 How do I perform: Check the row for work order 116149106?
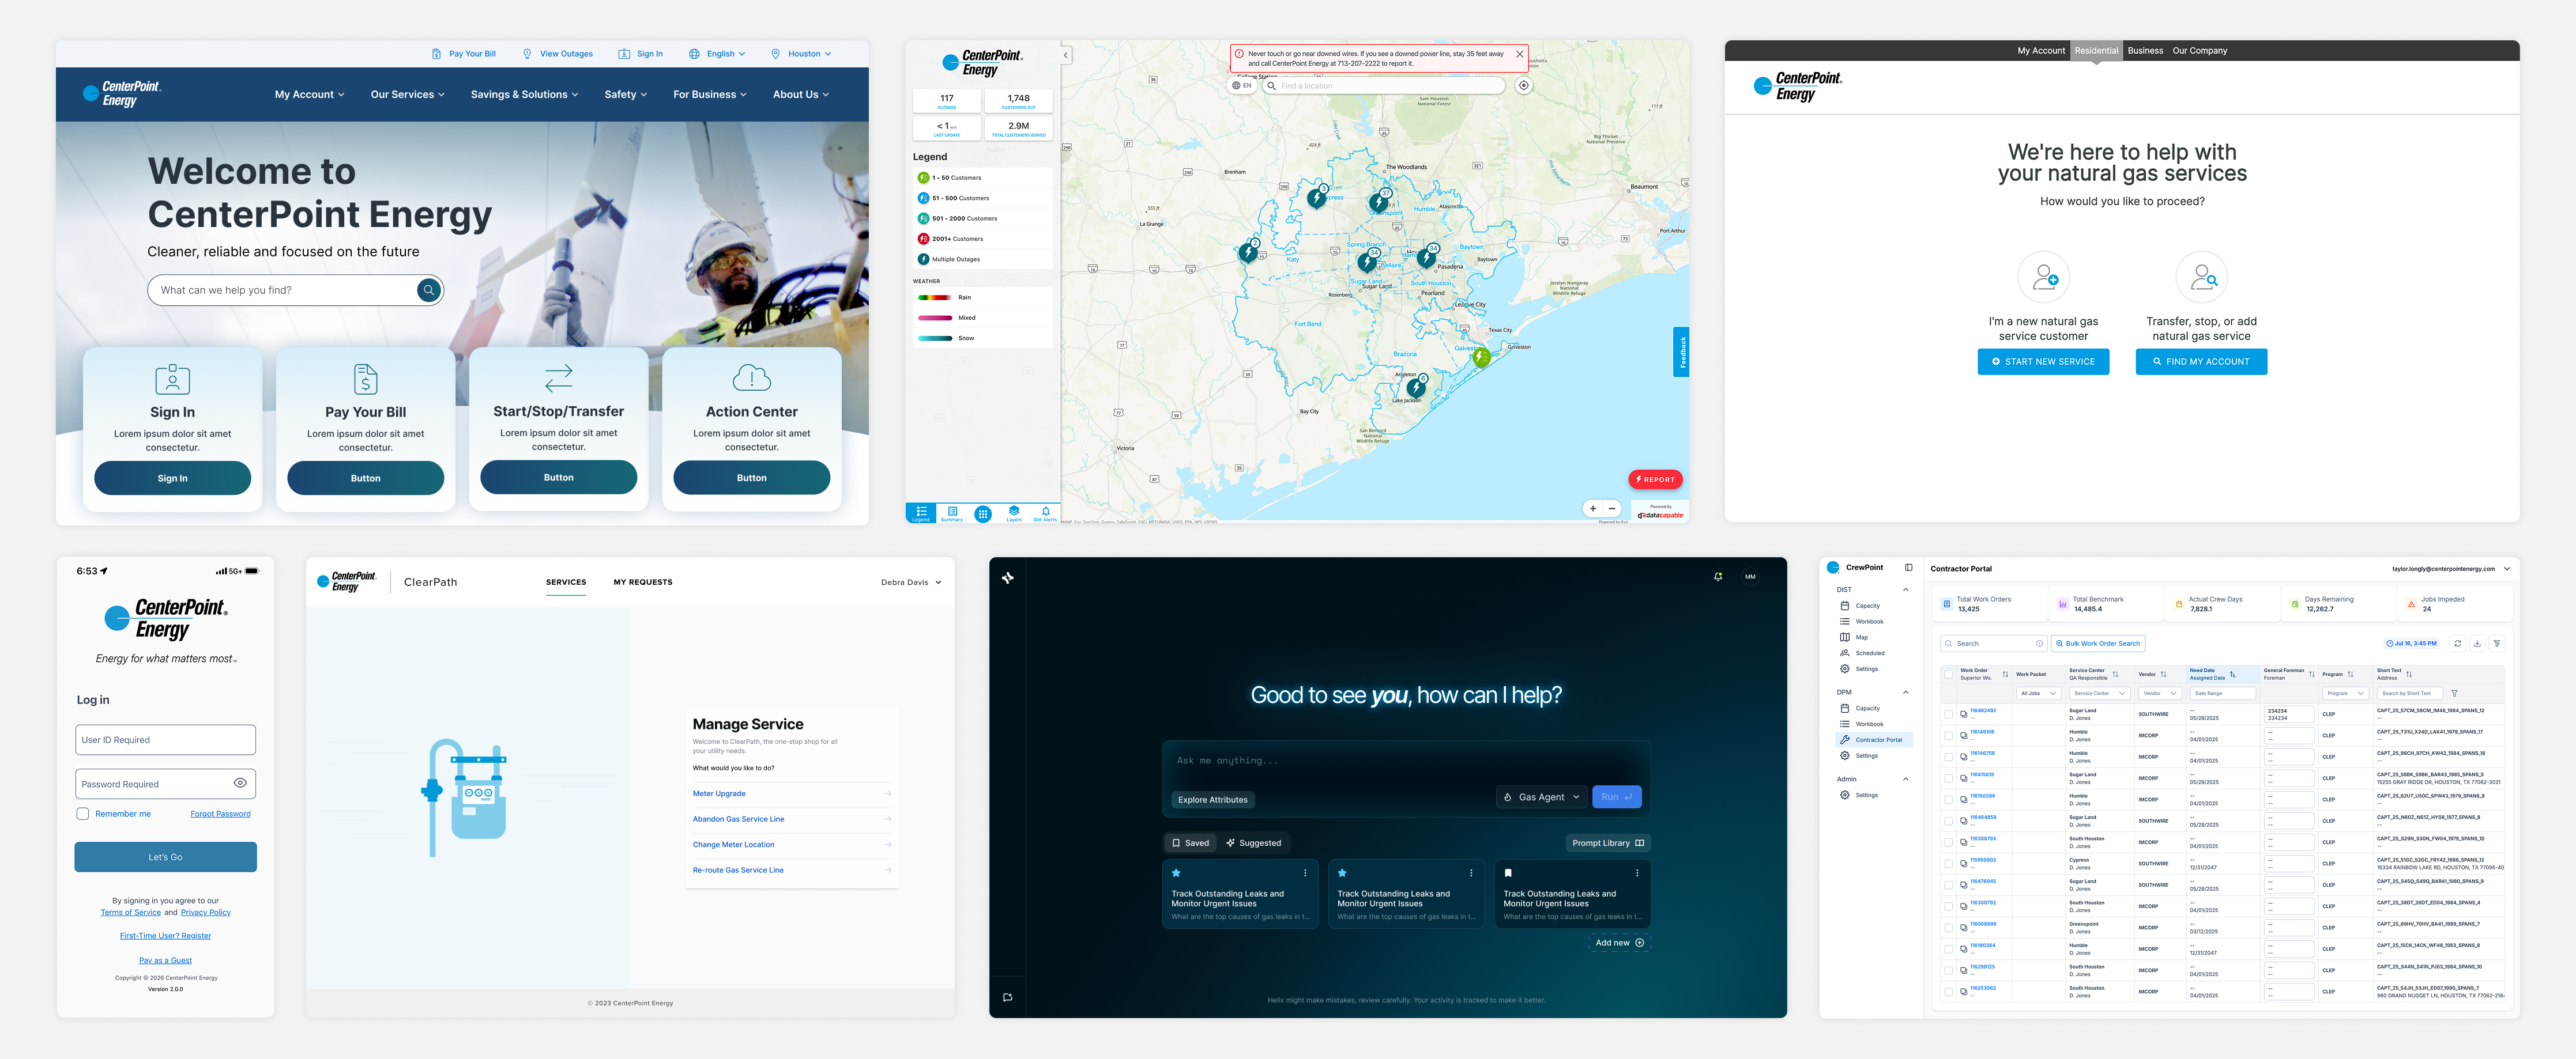point(1948,735)
